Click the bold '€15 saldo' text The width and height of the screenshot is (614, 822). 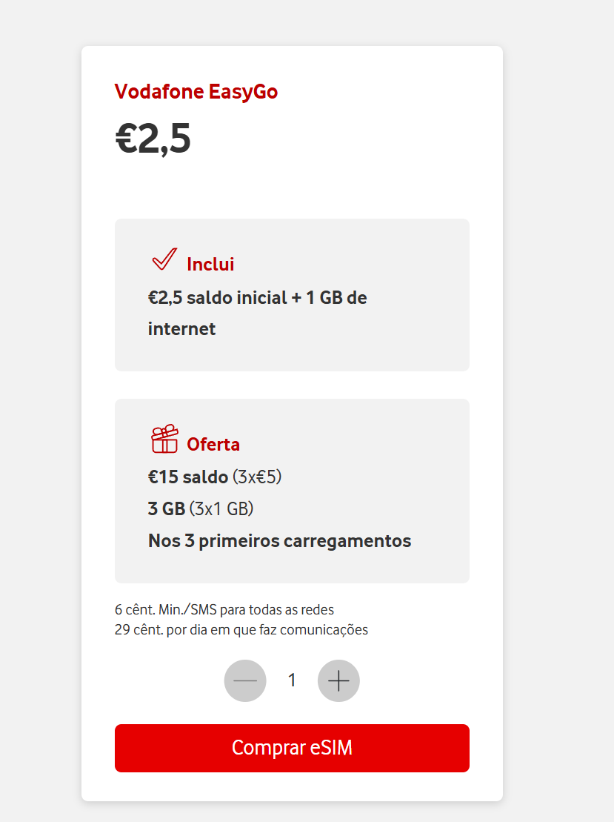[187, 477]
